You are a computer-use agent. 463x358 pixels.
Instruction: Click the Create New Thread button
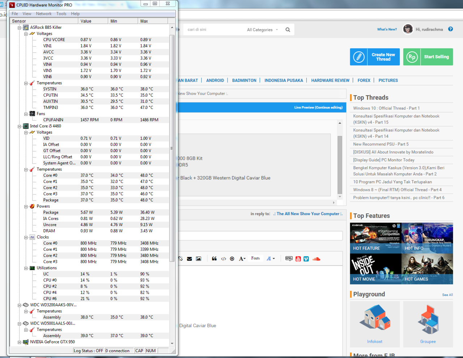375,57
